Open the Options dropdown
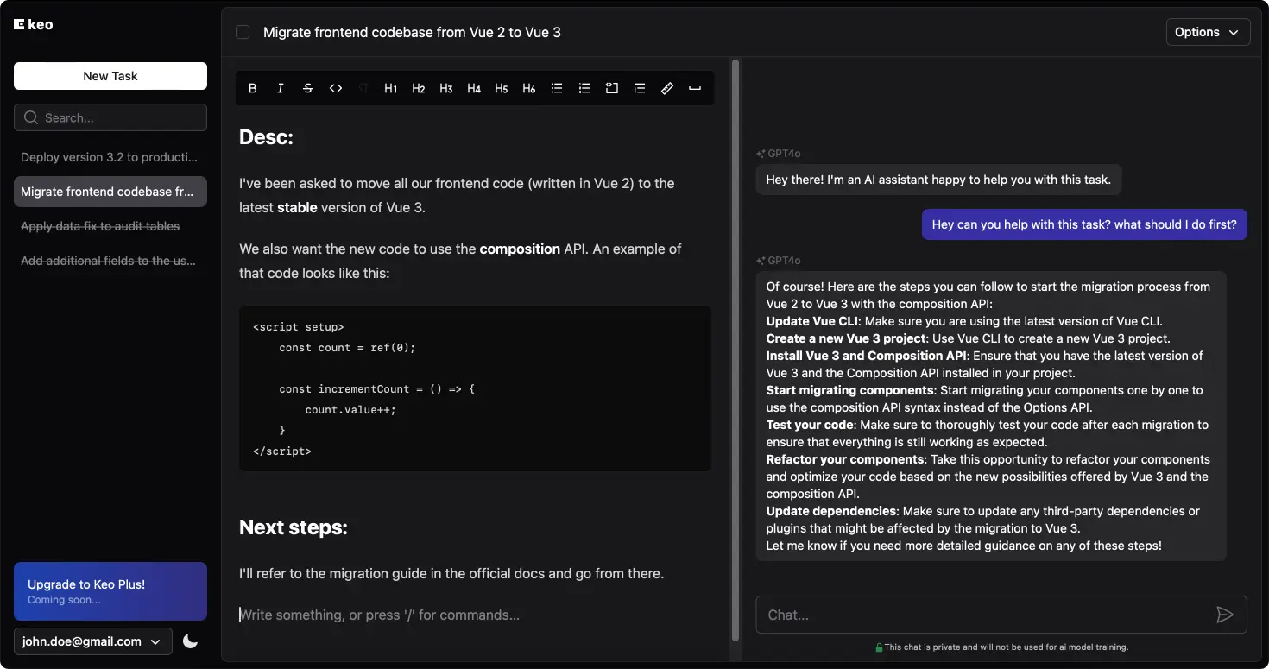The height and width of the screenshot is (669, 1269). [x=1209, y=32]
